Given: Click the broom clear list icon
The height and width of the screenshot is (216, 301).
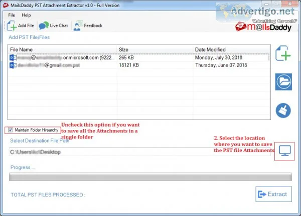Looking at the screenshot, I should (283, 110).
